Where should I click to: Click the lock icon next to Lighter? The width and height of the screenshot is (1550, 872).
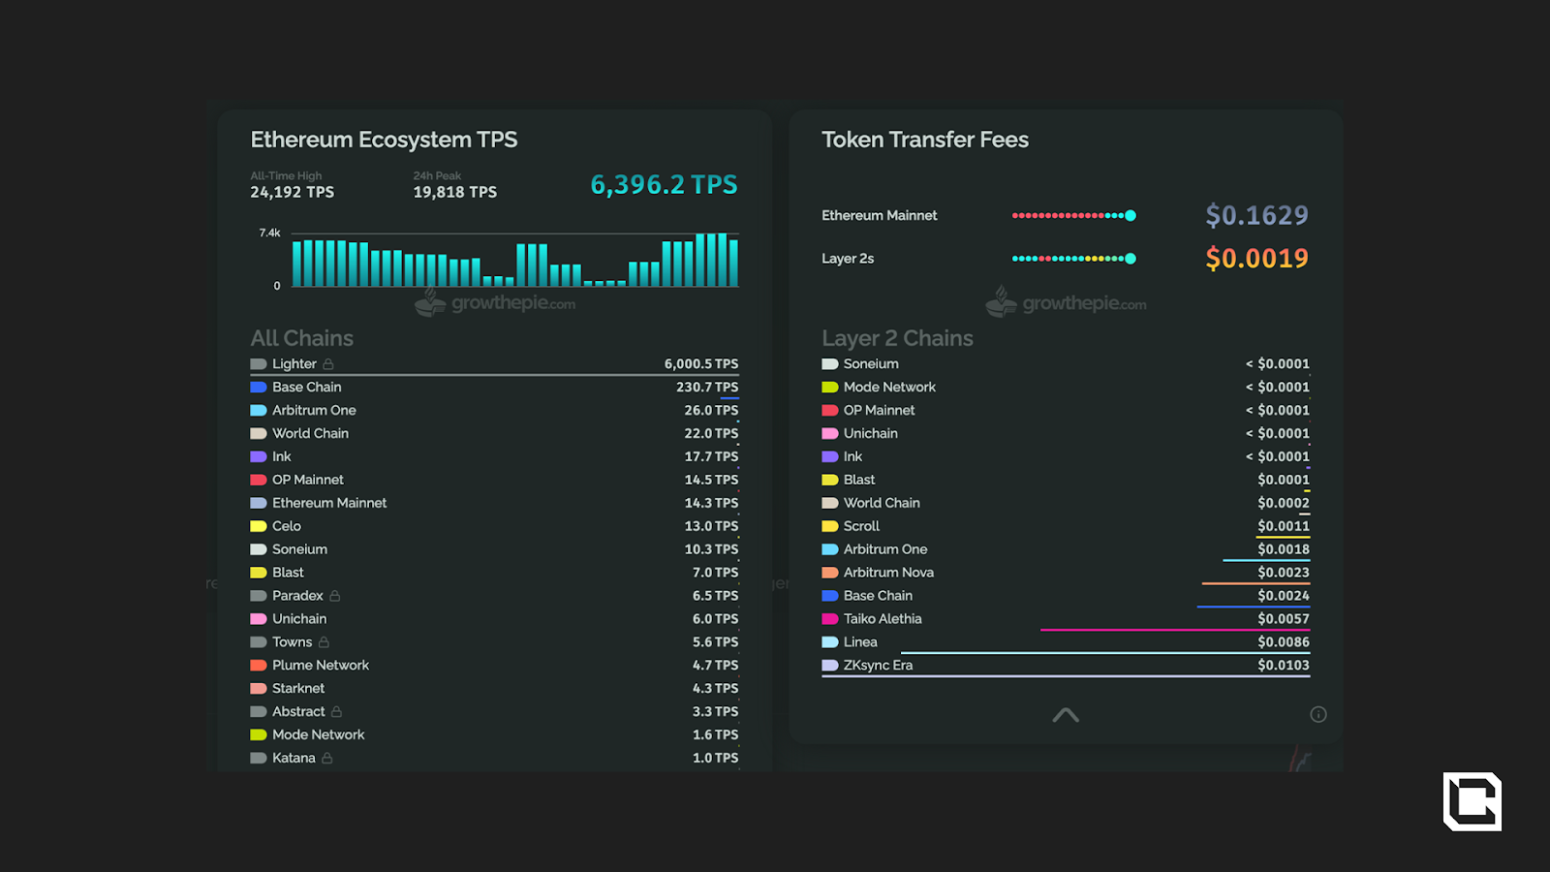[x=328, y=364]
